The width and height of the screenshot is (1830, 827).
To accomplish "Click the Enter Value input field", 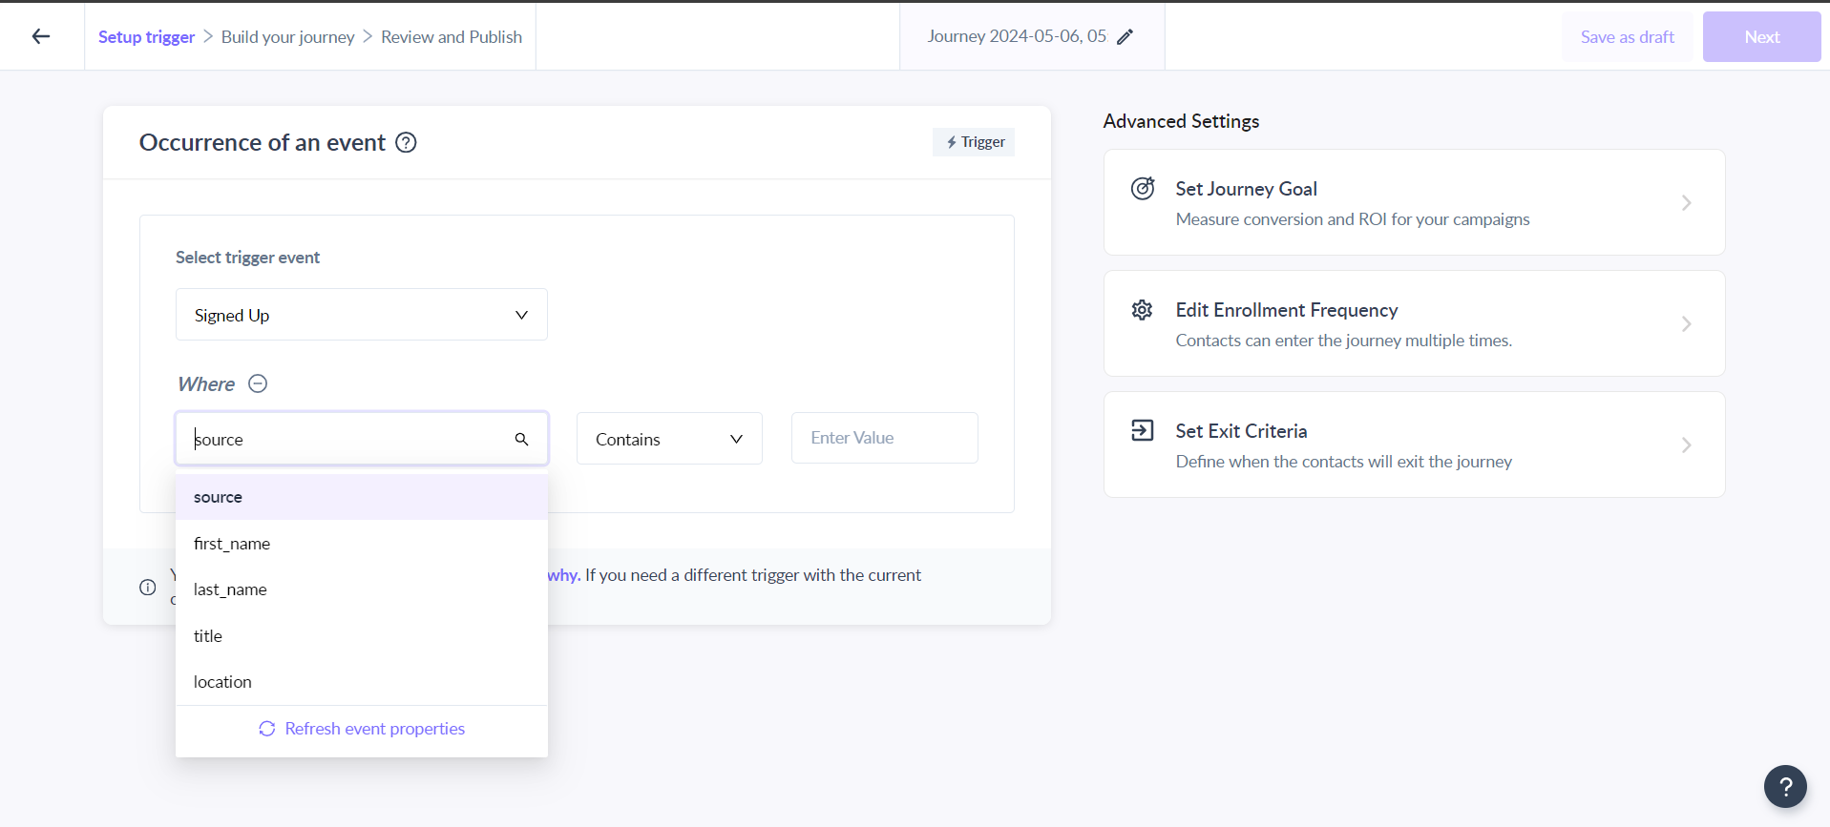I will point(884,438).
